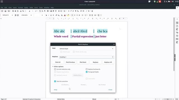
Task: Click the Help button in dialog
Action: [55, 90]
